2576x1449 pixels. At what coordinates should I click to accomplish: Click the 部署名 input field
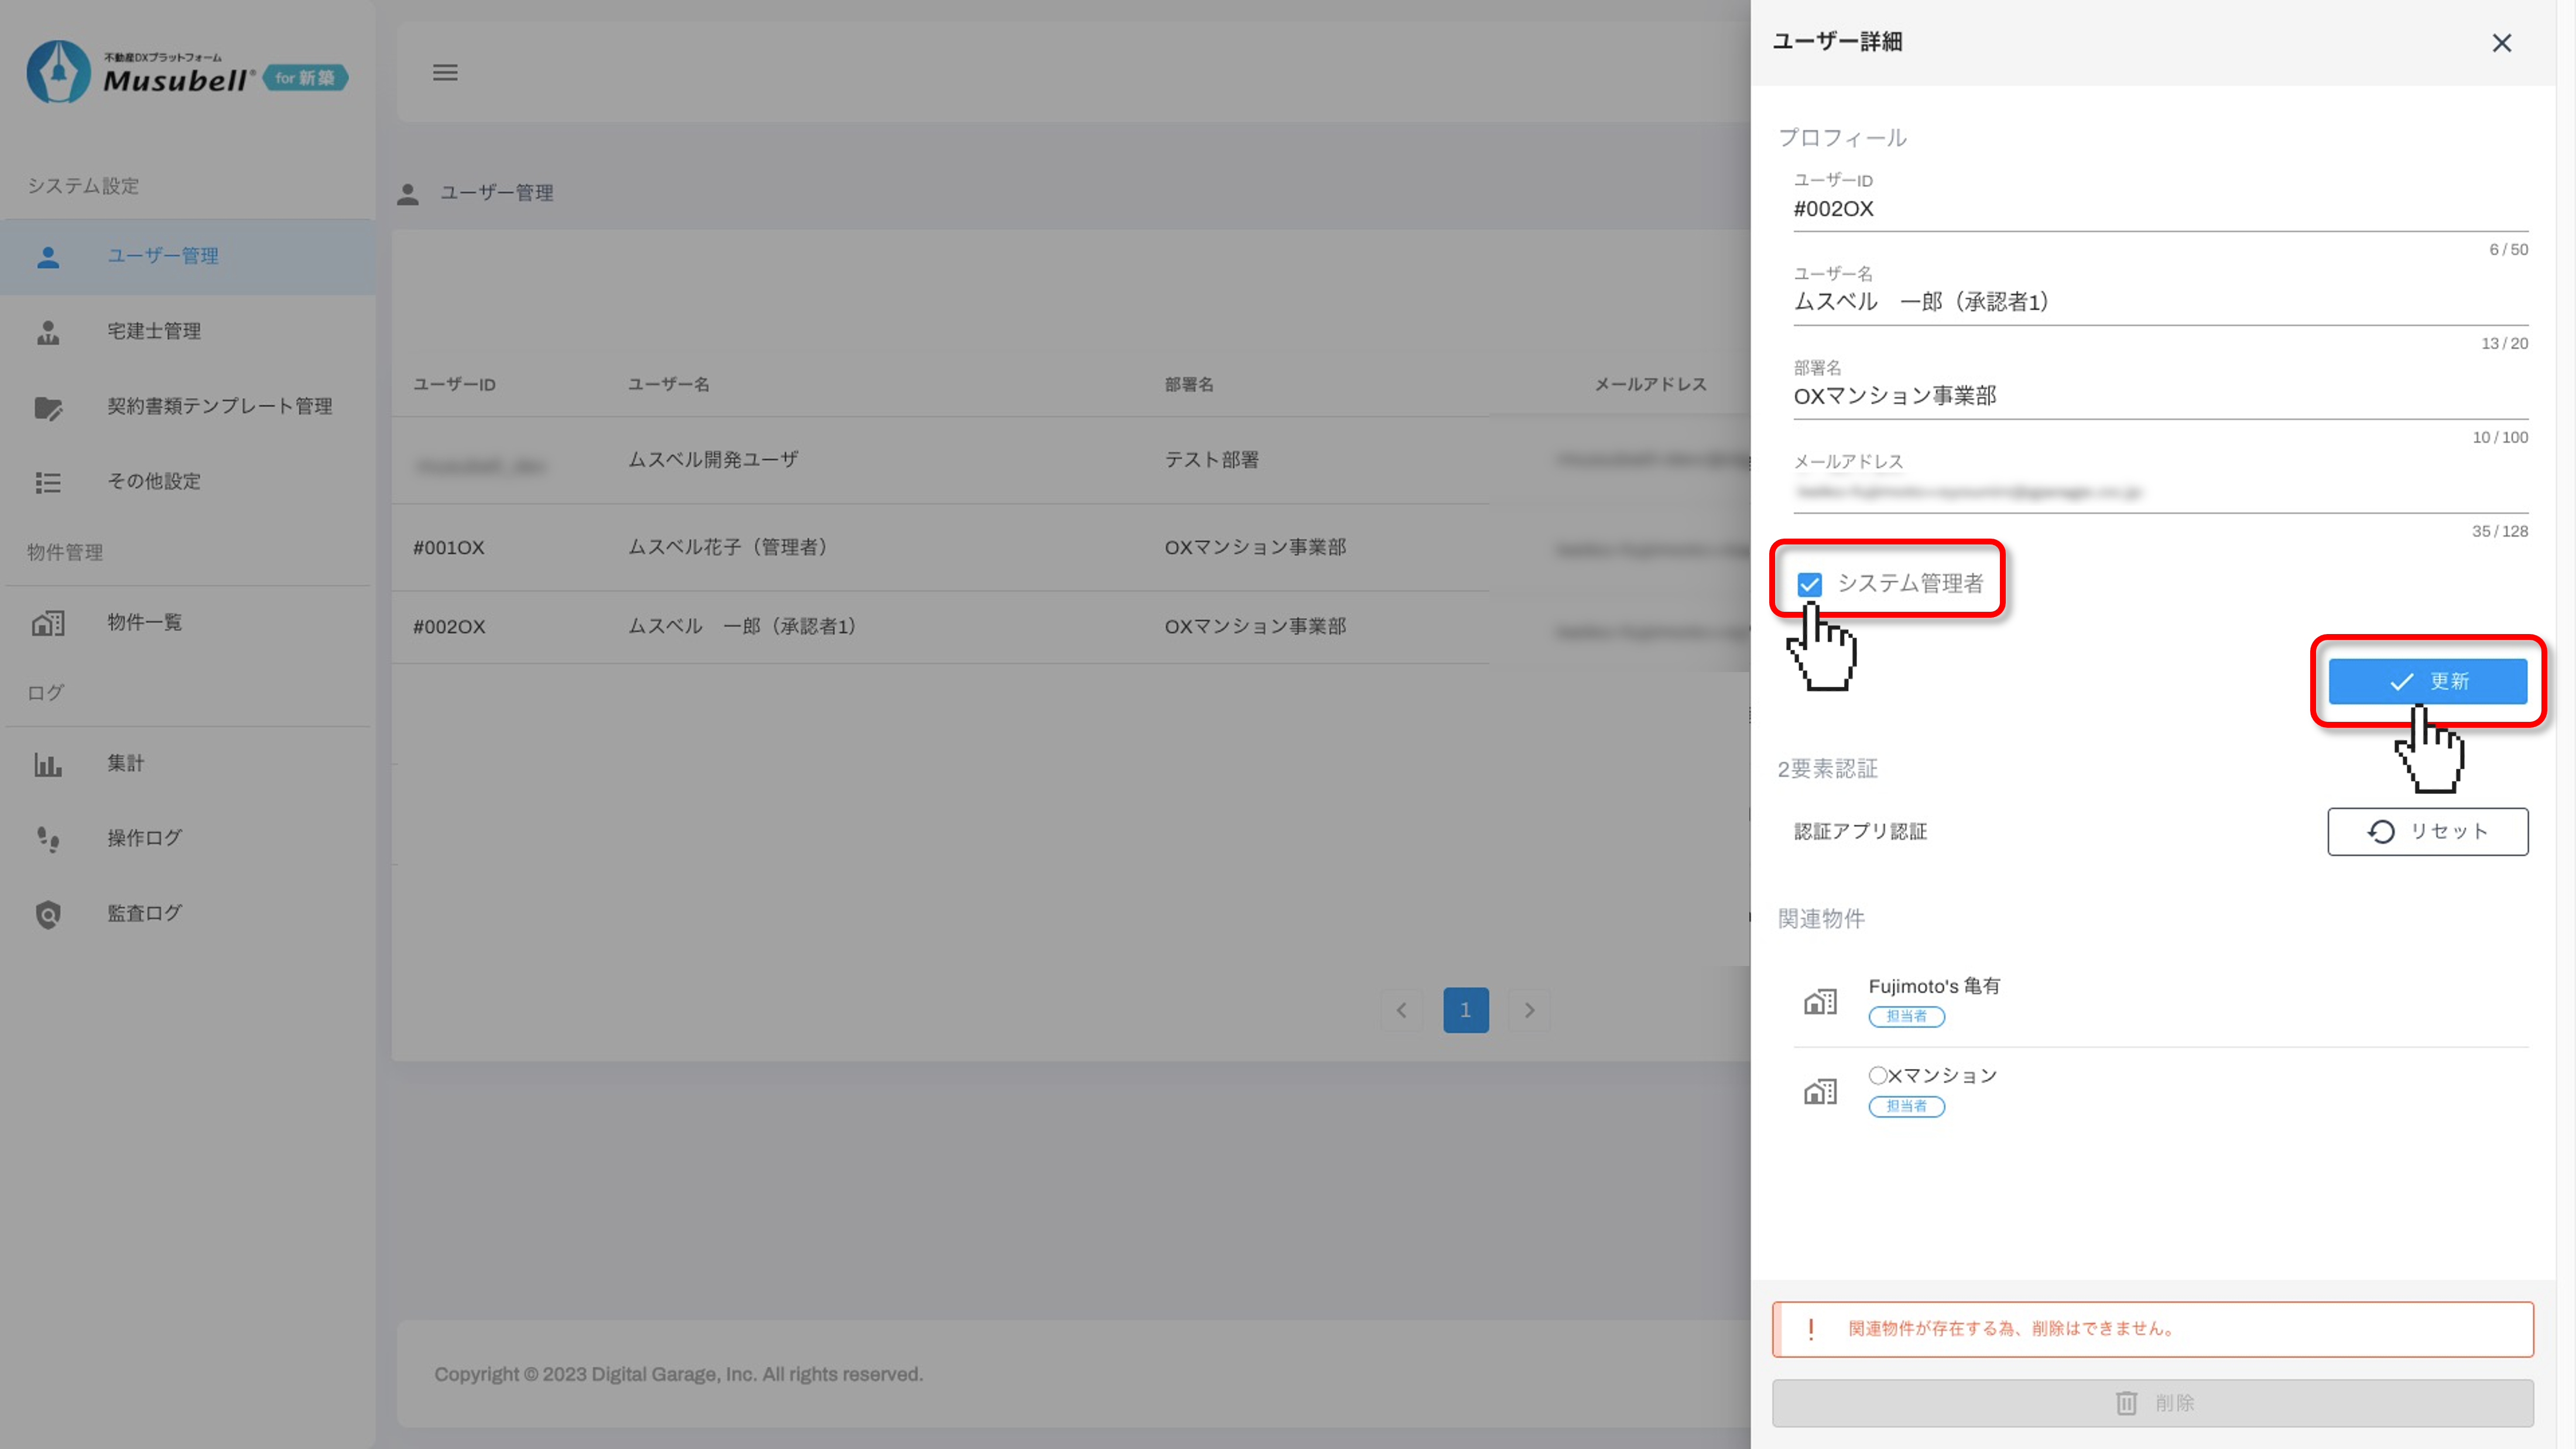click(x=2160, y=396)
